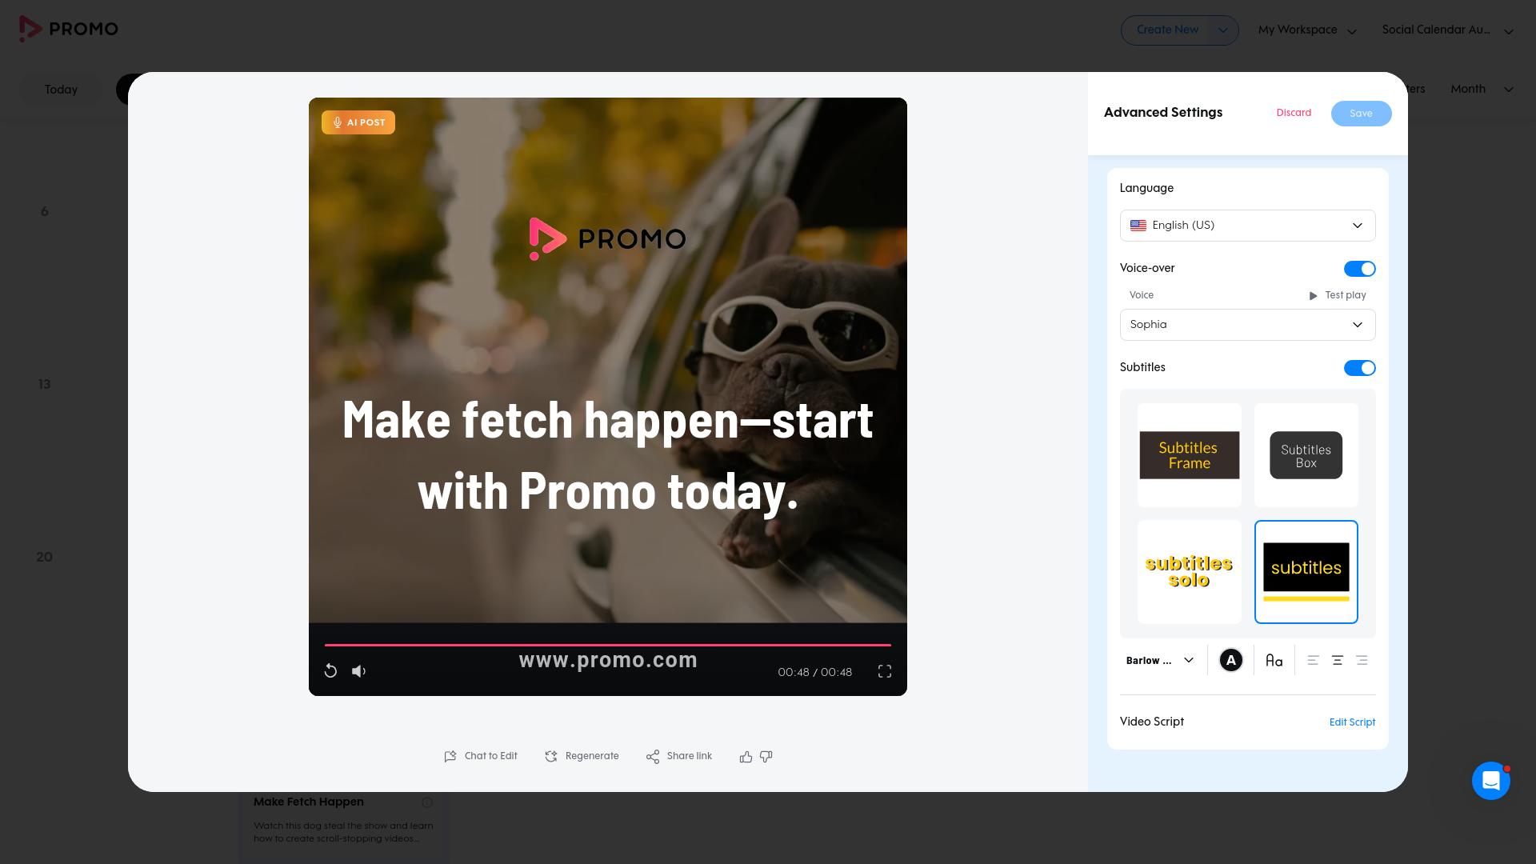This screenshot has height=864, width=1536.
Task: Pick the subtitle text color swatch
Action: (1230, 661)
